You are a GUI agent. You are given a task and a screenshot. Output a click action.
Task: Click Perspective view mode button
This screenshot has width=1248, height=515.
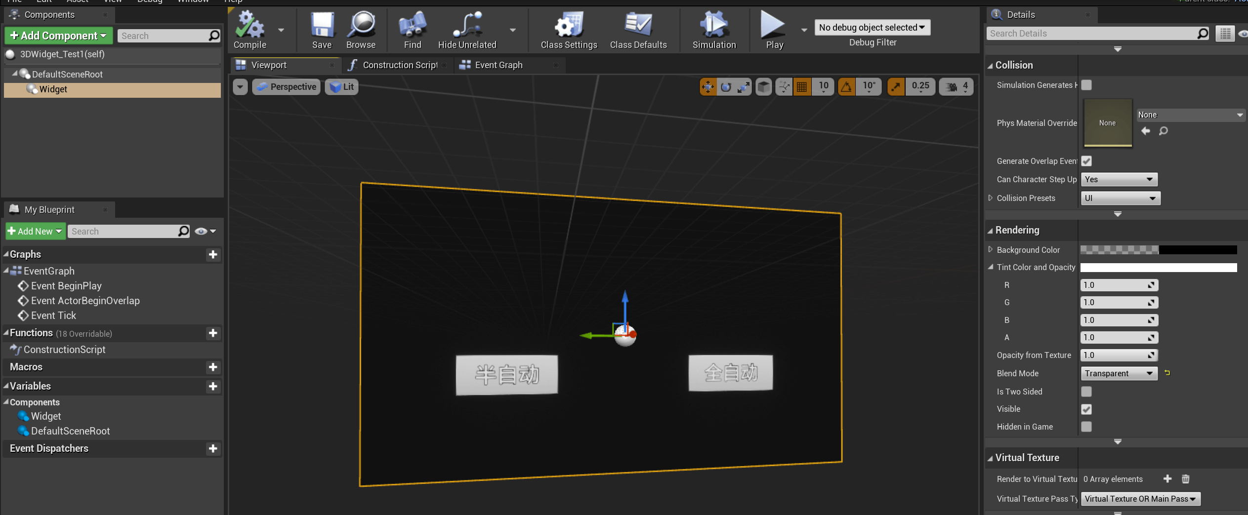click(286, 87)
